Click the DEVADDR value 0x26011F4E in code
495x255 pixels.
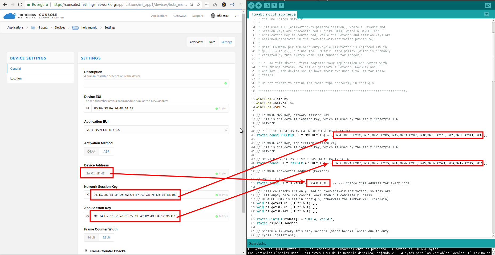click(318, 183)
